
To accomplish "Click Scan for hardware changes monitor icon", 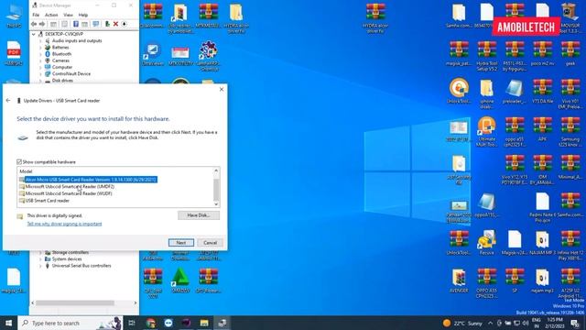I will (x=95, y=24).
